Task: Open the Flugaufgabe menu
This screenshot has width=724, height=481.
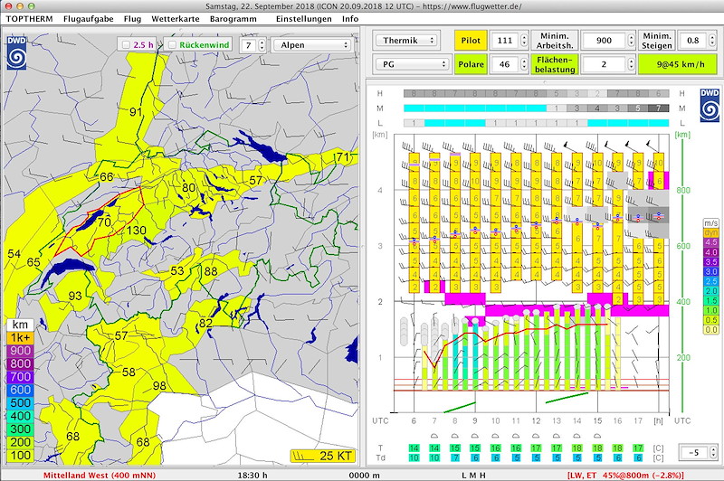Action: (x=88, y=19)
